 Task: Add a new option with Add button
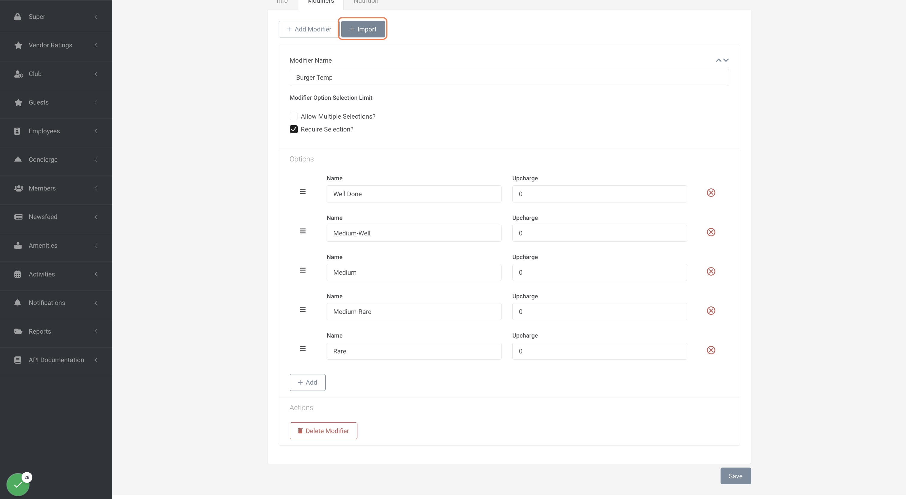(307, 382)
